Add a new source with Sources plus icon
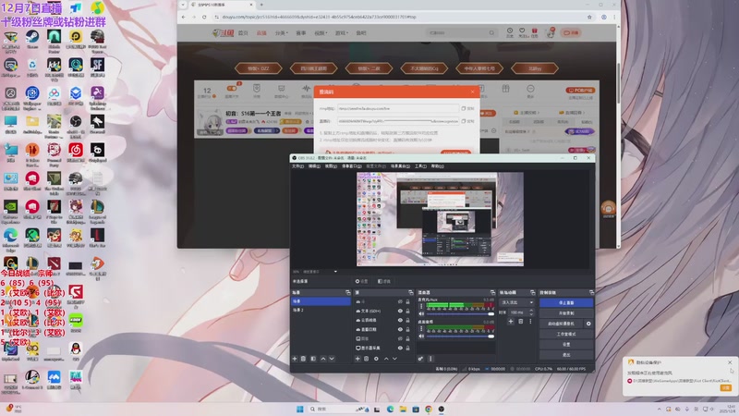 (357, 359)
